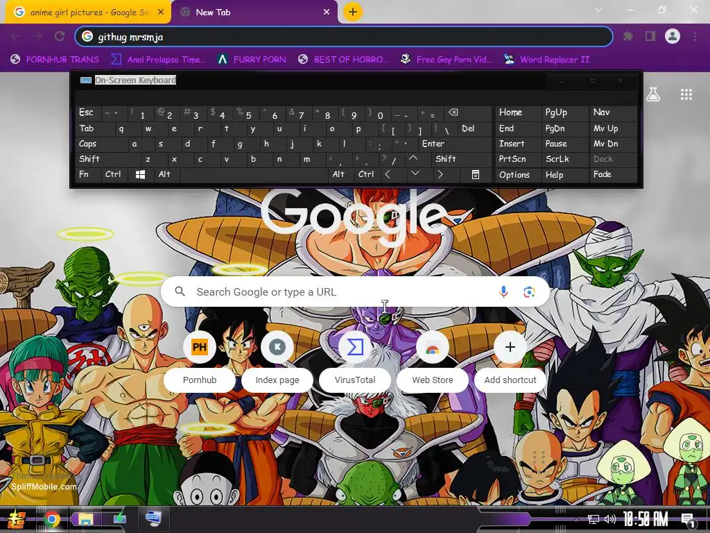Open the Start menu button
Viewport: 710px width, 533px height.
point(16,519)
